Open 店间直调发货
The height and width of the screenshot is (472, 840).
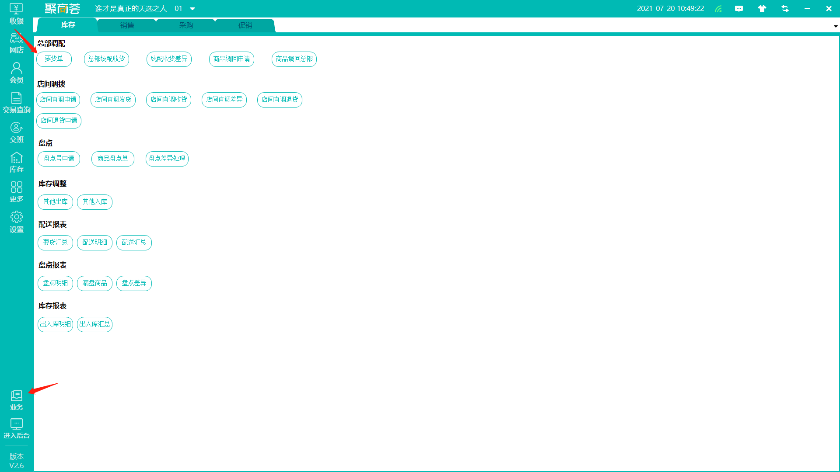[x=113, y=100]
